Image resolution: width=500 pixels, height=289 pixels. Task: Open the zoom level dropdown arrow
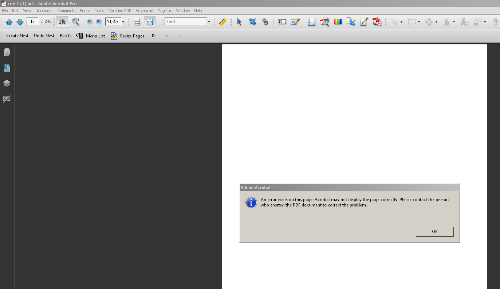coord(123,22)
